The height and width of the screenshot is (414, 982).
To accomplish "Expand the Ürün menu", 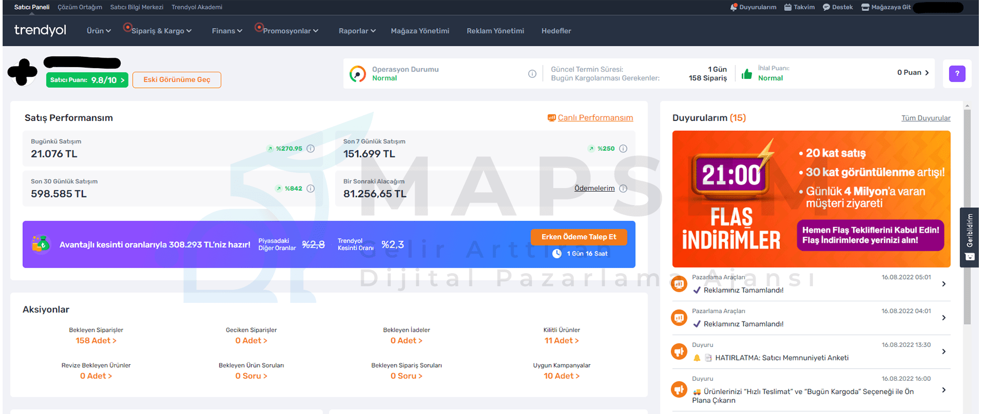I will pos(99,31).
